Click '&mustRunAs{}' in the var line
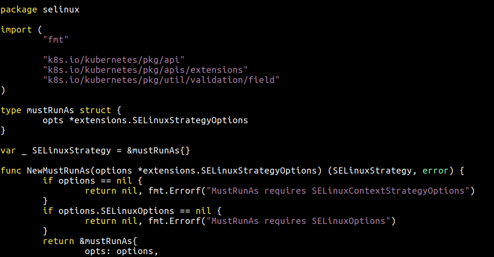494x257 pixels. [158, 151]
